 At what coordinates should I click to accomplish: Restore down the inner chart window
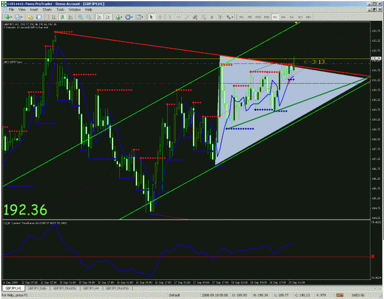[374, 10]
